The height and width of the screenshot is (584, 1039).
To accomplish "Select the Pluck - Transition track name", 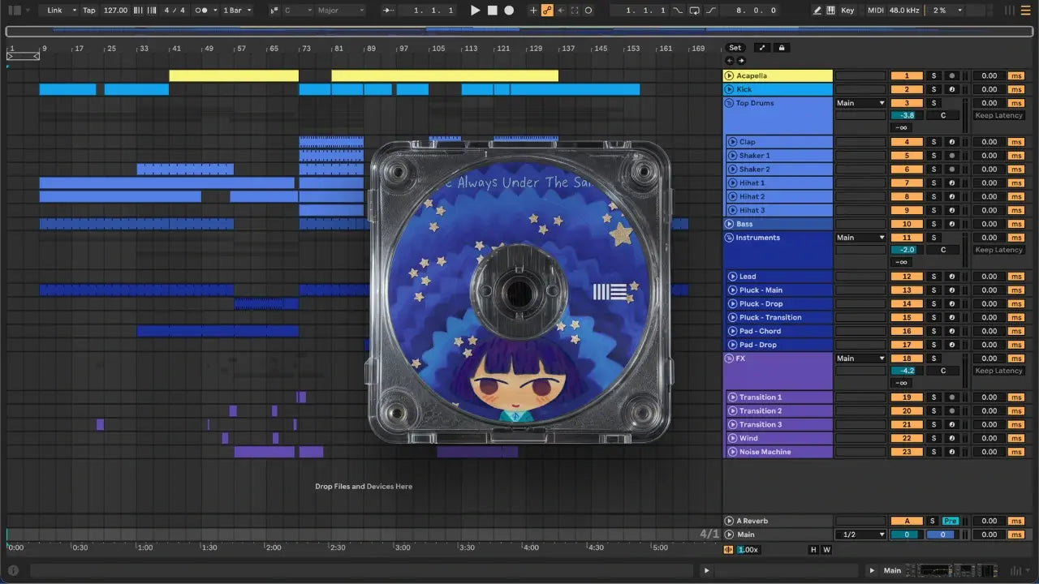I will click(770, 317).
